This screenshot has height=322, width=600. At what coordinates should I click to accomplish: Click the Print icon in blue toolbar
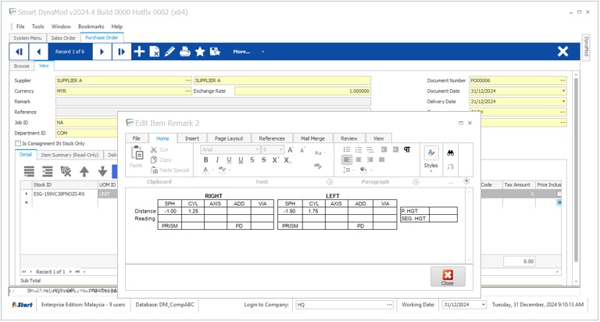[185, 52]
